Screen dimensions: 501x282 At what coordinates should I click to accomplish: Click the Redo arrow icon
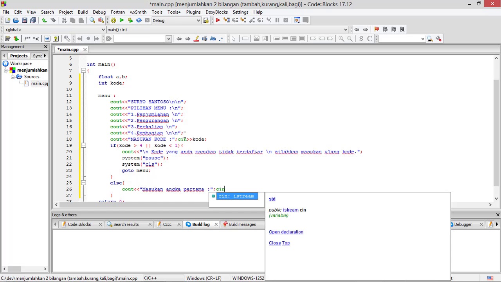[53, 20]
